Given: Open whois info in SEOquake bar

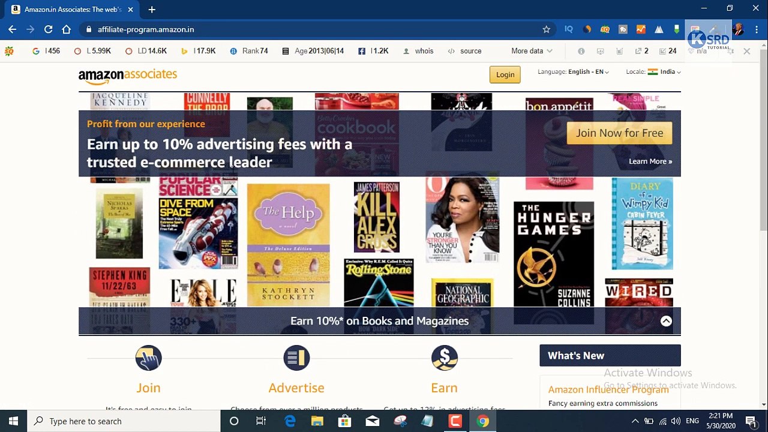Looking at the screenshot, I should pyautogui.click(x=418, y=51).
